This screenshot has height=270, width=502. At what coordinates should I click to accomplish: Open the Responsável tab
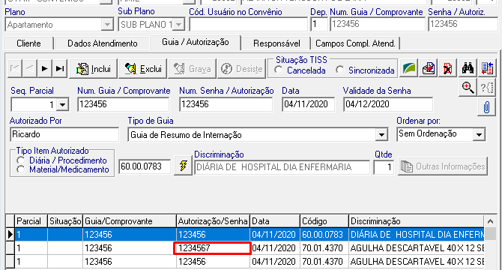pos(276,43)
